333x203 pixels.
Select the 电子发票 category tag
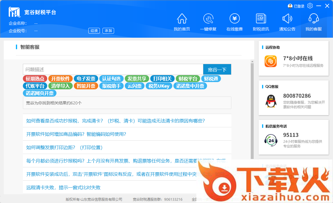(x=86, y=79)
